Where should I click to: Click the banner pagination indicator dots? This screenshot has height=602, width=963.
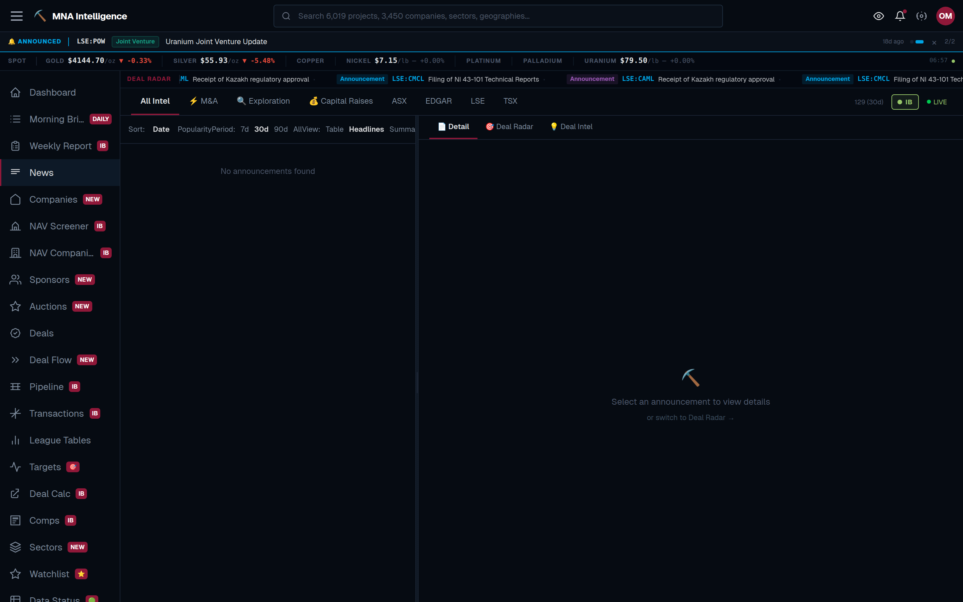(x=917, y=42)
